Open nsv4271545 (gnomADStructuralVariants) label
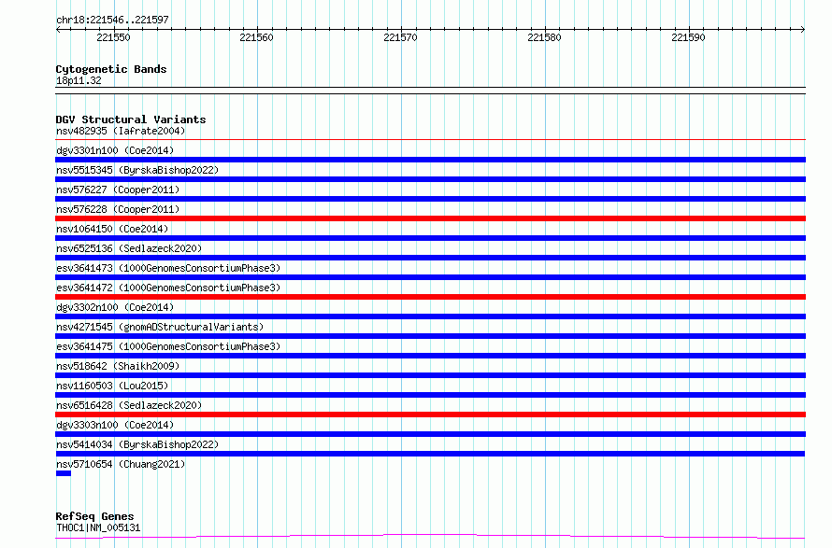The height and width of the screenshot is (548, 832). [160, 327]
